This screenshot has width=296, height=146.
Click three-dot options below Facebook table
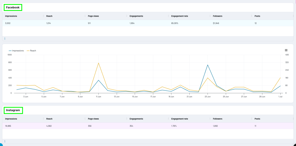(x=5, y=38)
